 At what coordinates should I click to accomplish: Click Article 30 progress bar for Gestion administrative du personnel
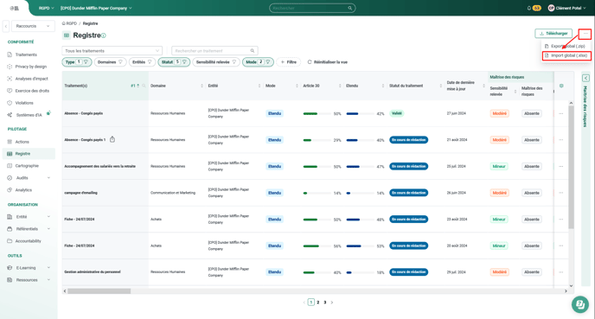point(317,272)
